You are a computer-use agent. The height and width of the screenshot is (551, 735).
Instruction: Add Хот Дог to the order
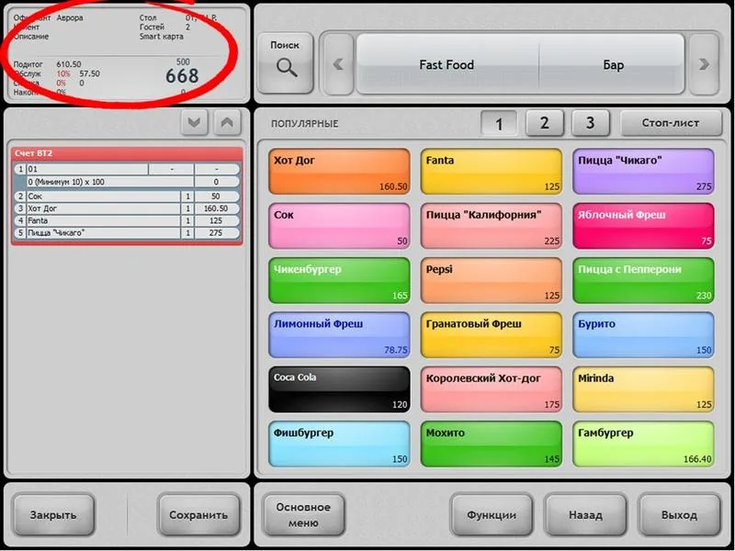click(x=340, y=173)
